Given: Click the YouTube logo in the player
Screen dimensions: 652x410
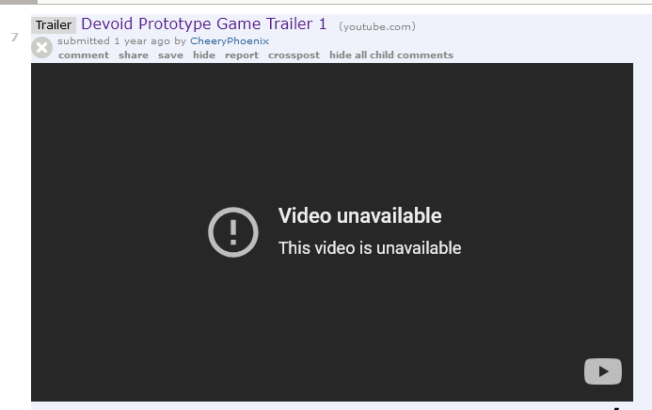Looking at the screenshot, I should 602,371.
